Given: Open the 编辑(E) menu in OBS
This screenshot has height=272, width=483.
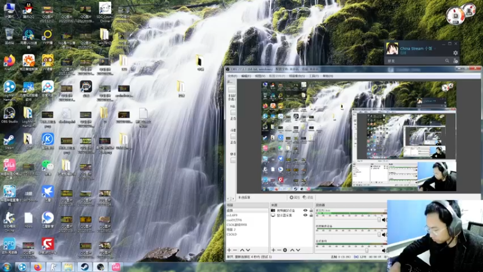Looking at the screenshot, I should (246, 76).
